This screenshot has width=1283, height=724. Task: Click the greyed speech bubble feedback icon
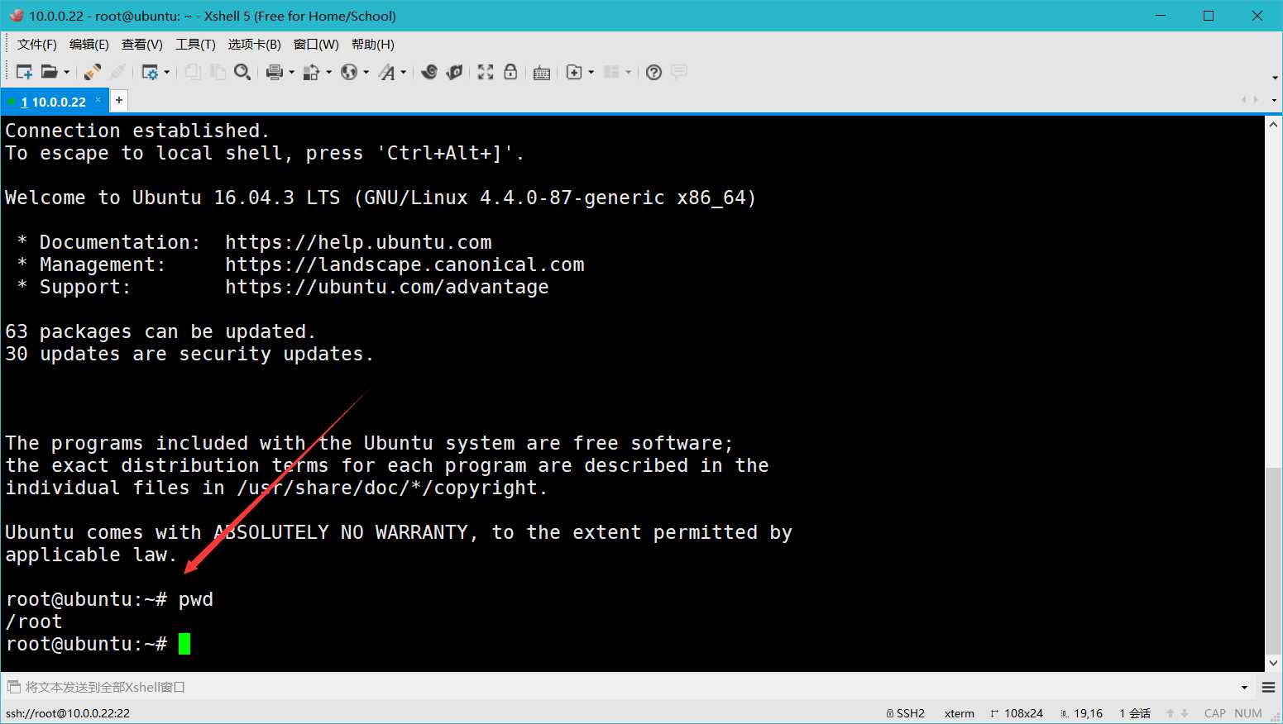pyautogui.click(x=679, y=73)
